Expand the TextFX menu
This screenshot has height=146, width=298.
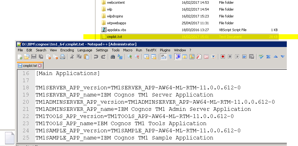tap(151, 50)
